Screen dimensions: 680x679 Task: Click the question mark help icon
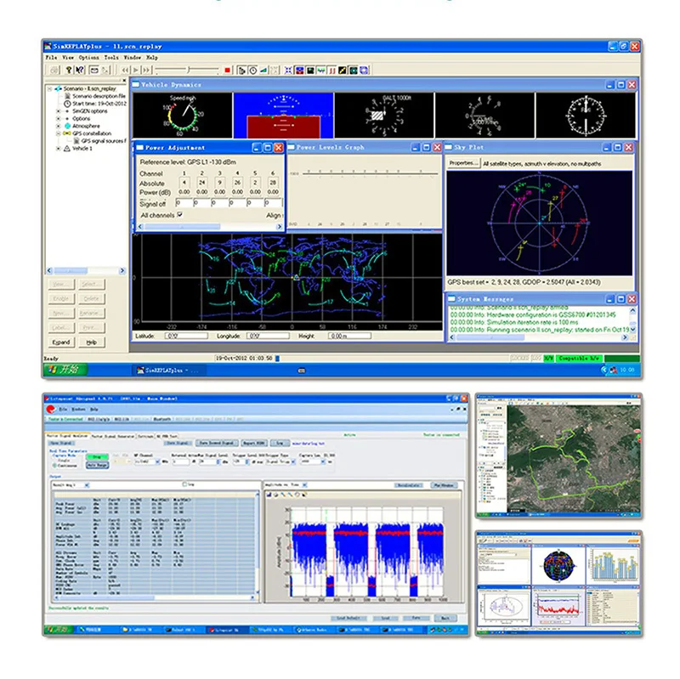70,70
